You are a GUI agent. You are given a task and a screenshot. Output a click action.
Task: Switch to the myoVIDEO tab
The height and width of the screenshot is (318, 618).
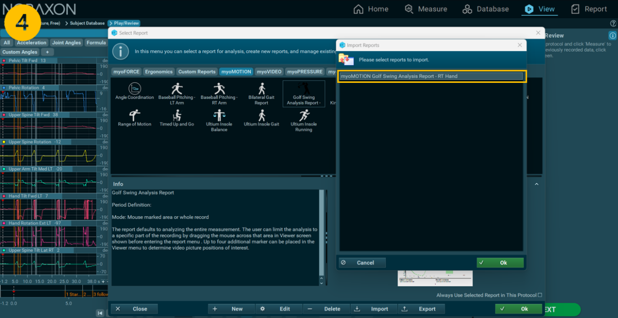click(269, 72)
